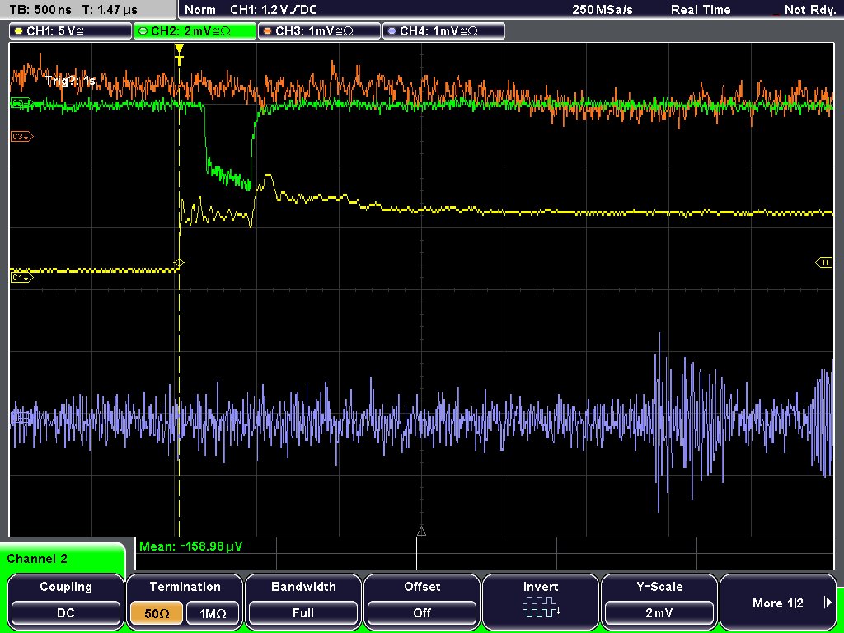Viewport: 844px width, 633px height.
Task: Click the Real Time acquisition label
Action: pos(701,10)
